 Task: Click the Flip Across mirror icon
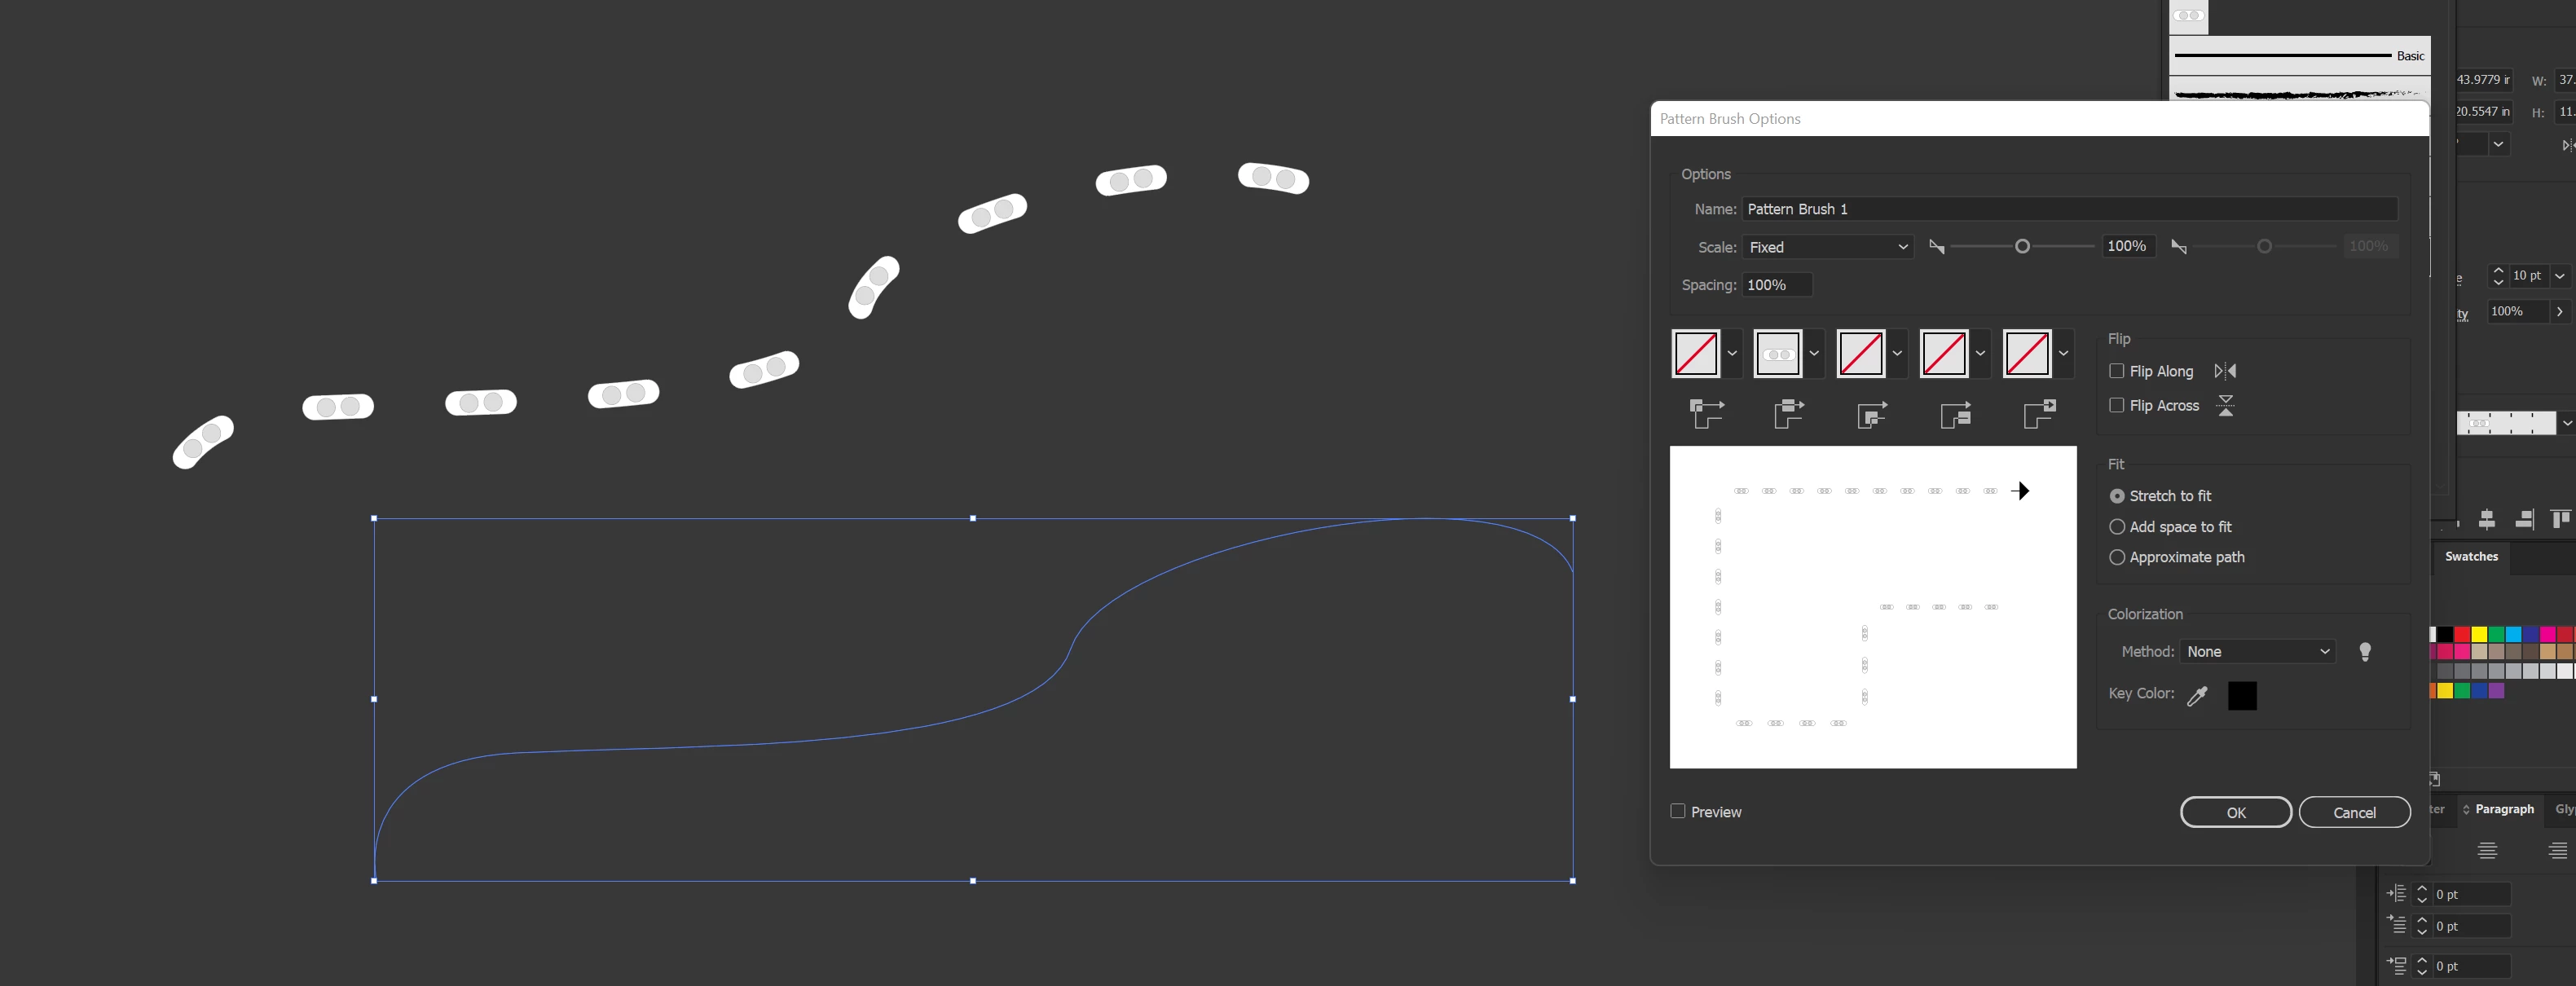coord(2225,405)
